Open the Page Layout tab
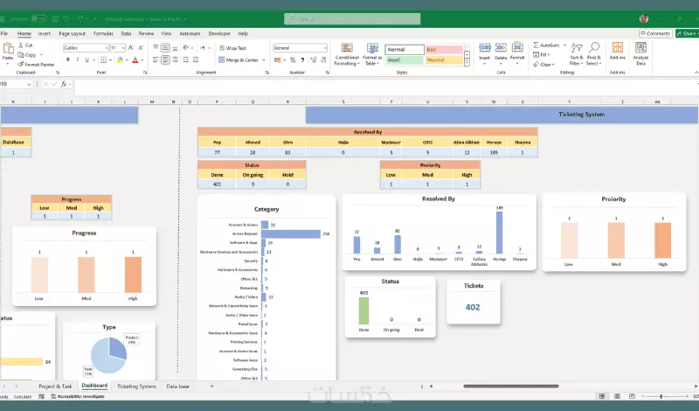Viewport: 699px width, 411px height. point(72,33)
